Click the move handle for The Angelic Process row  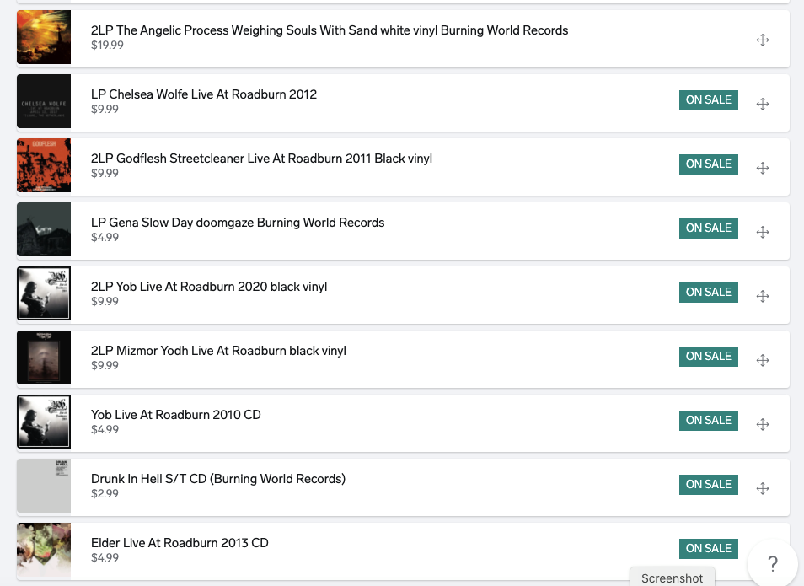[x=763, y=40]
